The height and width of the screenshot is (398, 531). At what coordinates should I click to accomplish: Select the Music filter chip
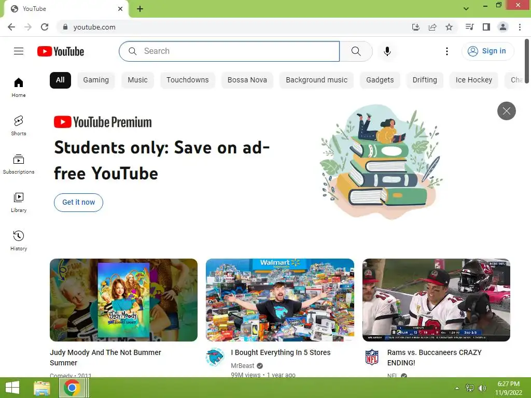click(137, 80)
